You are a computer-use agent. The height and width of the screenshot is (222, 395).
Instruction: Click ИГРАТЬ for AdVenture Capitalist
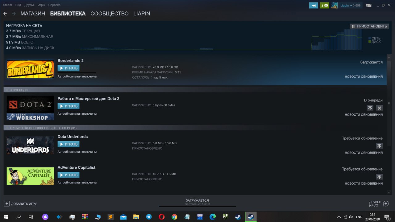(69, 175)
